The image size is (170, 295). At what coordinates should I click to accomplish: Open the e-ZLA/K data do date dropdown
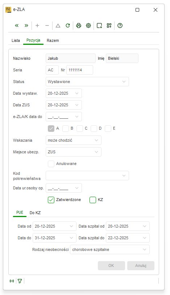[x=77, y=117]
